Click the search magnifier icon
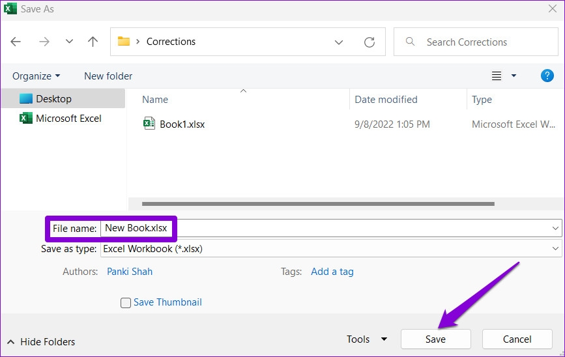Screen dimensions: 565x357 tap(410, 42)
